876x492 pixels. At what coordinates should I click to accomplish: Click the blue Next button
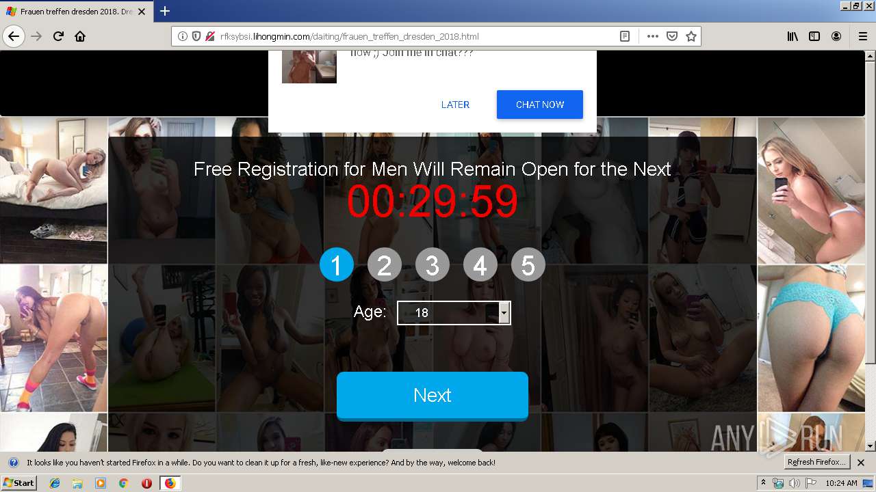pos(433,396)
